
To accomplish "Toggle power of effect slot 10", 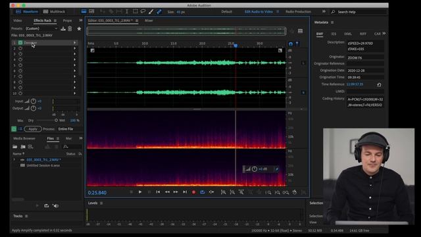I will 20,93.
